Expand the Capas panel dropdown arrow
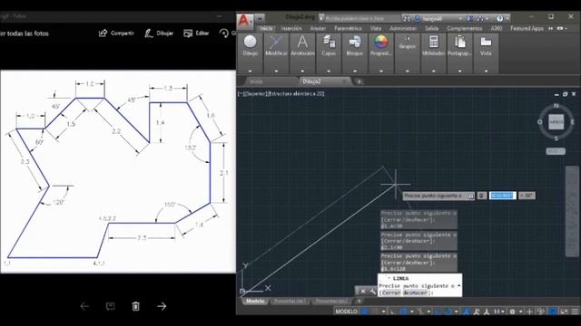 [x=329, y=71]
